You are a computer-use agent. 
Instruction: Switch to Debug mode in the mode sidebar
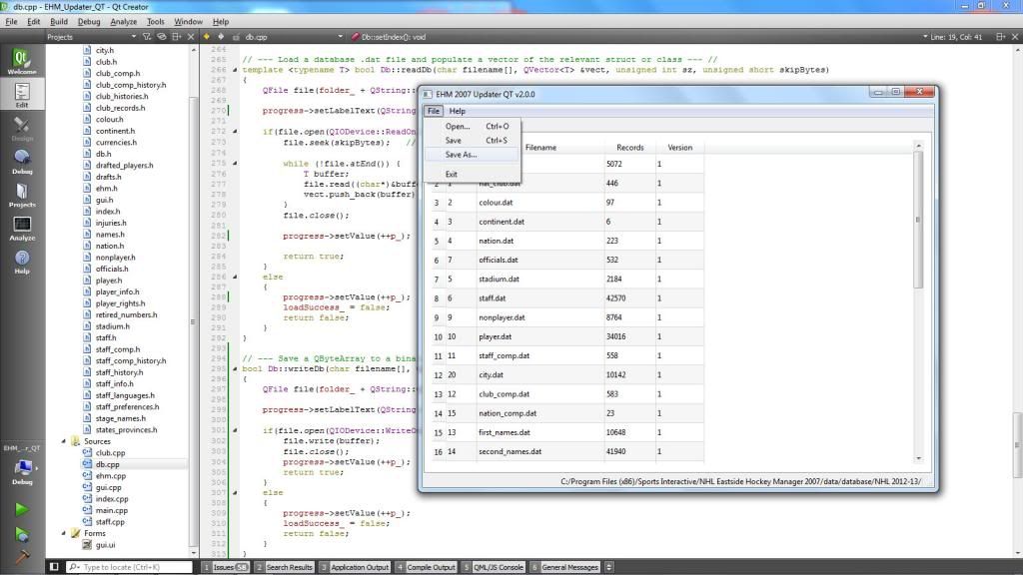[x=22, y=161]
